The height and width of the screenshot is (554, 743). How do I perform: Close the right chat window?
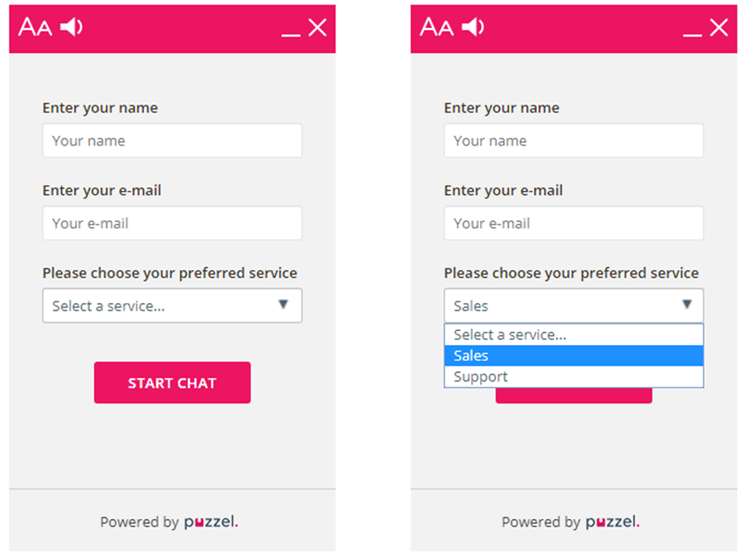click(719, 28)
